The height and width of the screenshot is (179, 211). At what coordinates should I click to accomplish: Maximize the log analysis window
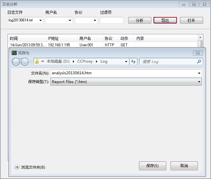[194, 4]
